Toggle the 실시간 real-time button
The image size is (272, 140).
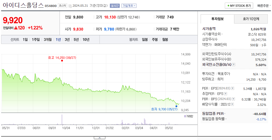[x=115, y=6]
